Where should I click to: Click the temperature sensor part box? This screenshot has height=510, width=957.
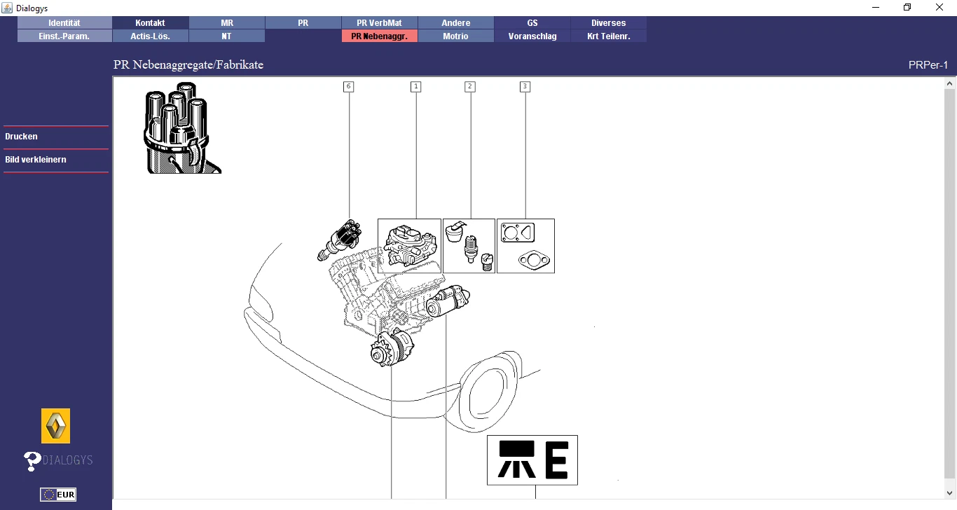pyautogui.click(x=469, y=245)
